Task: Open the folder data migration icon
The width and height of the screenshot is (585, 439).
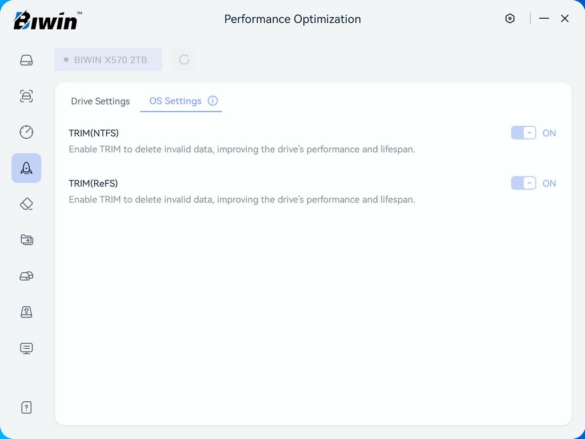Action: click(x=26, y=240)
